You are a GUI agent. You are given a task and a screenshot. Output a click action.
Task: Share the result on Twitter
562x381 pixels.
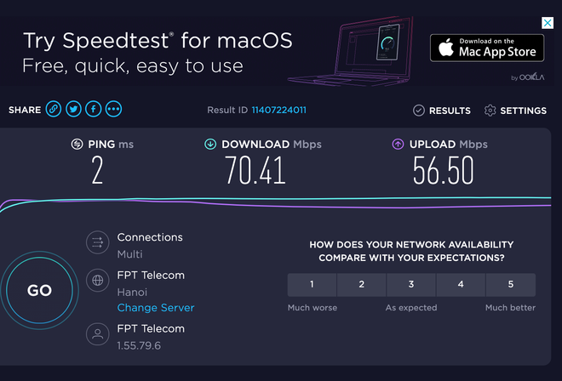(73, 110)
